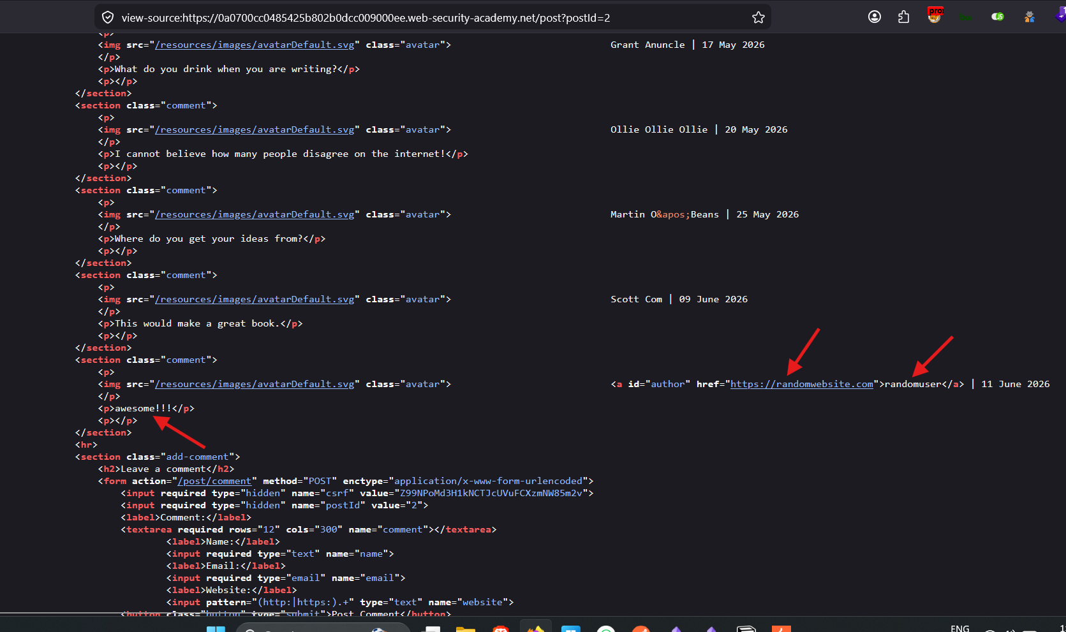Click the csrf token value text
1066x632 pixels.
click(x=491, y=493)
